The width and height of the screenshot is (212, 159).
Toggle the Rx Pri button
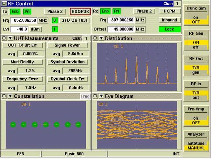click(x=116, y=11)
